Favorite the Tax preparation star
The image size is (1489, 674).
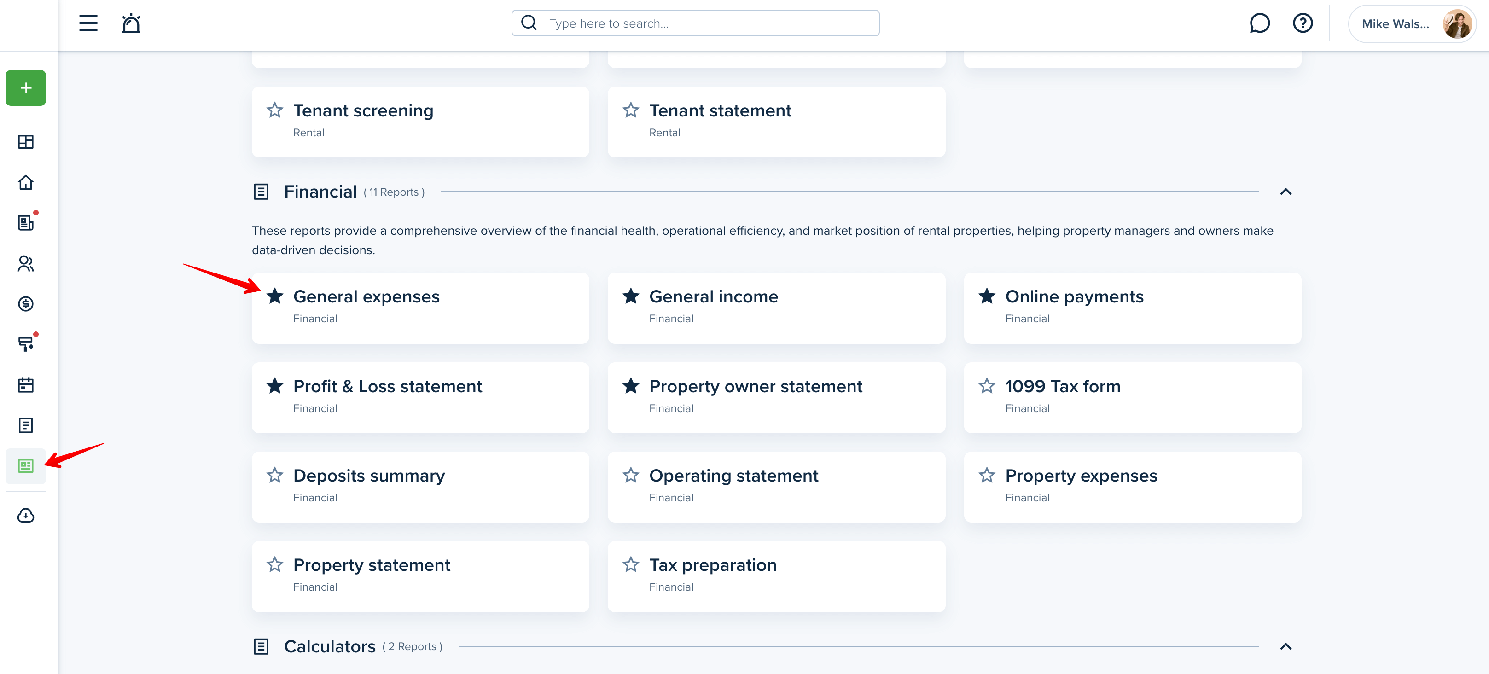631,564
